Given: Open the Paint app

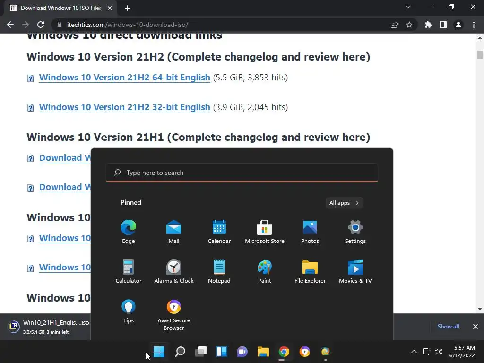Looking at the screenshot, I should pos(265,272).
